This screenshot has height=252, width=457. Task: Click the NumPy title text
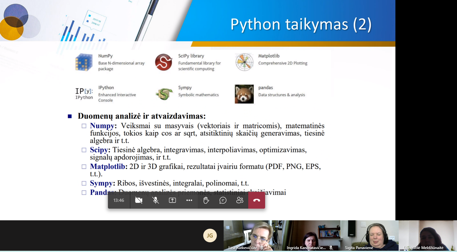105,56
